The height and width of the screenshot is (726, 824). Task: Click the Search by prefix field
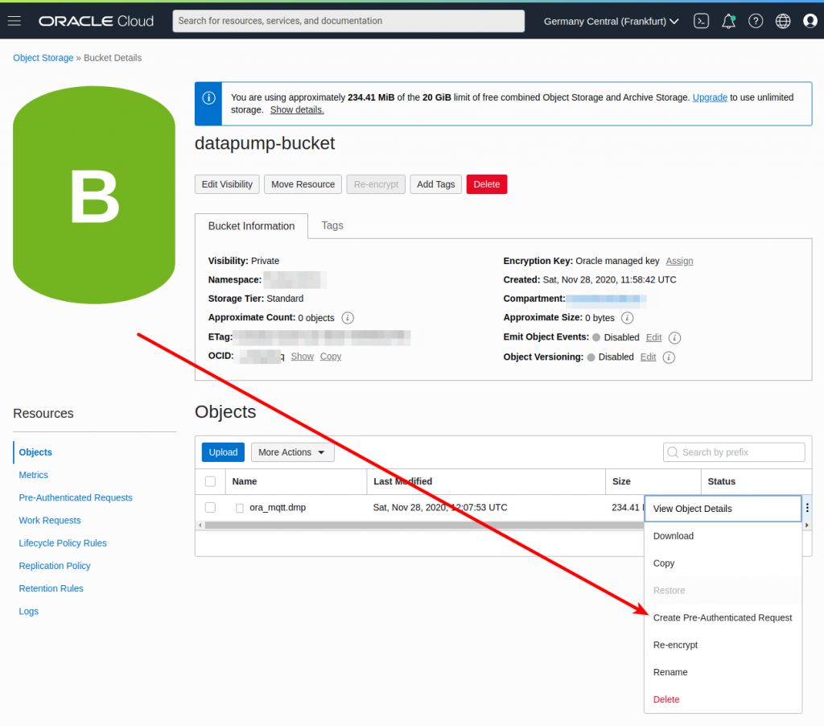pyautogui.click(x=734, y=452)
